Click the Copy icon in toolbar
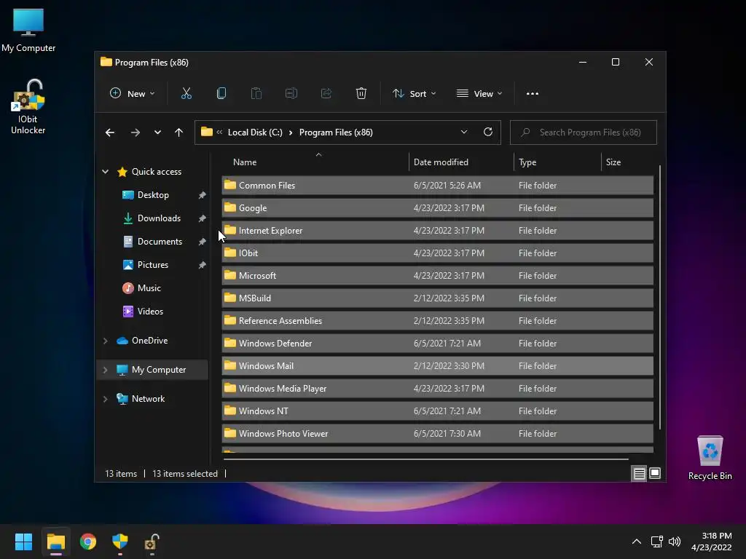Image resolution: width=746 pixels, height=559 pixels. (221, 94)
